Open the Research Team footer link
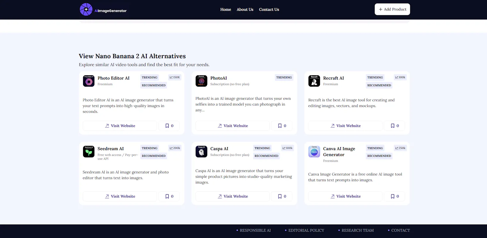Image resolution: width=487 pixels, height=238 pixels. [358, 230]
